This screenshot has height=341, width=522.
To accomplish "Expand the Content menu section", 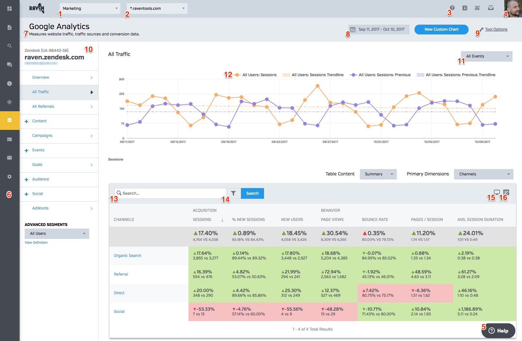I will (39, 121).
